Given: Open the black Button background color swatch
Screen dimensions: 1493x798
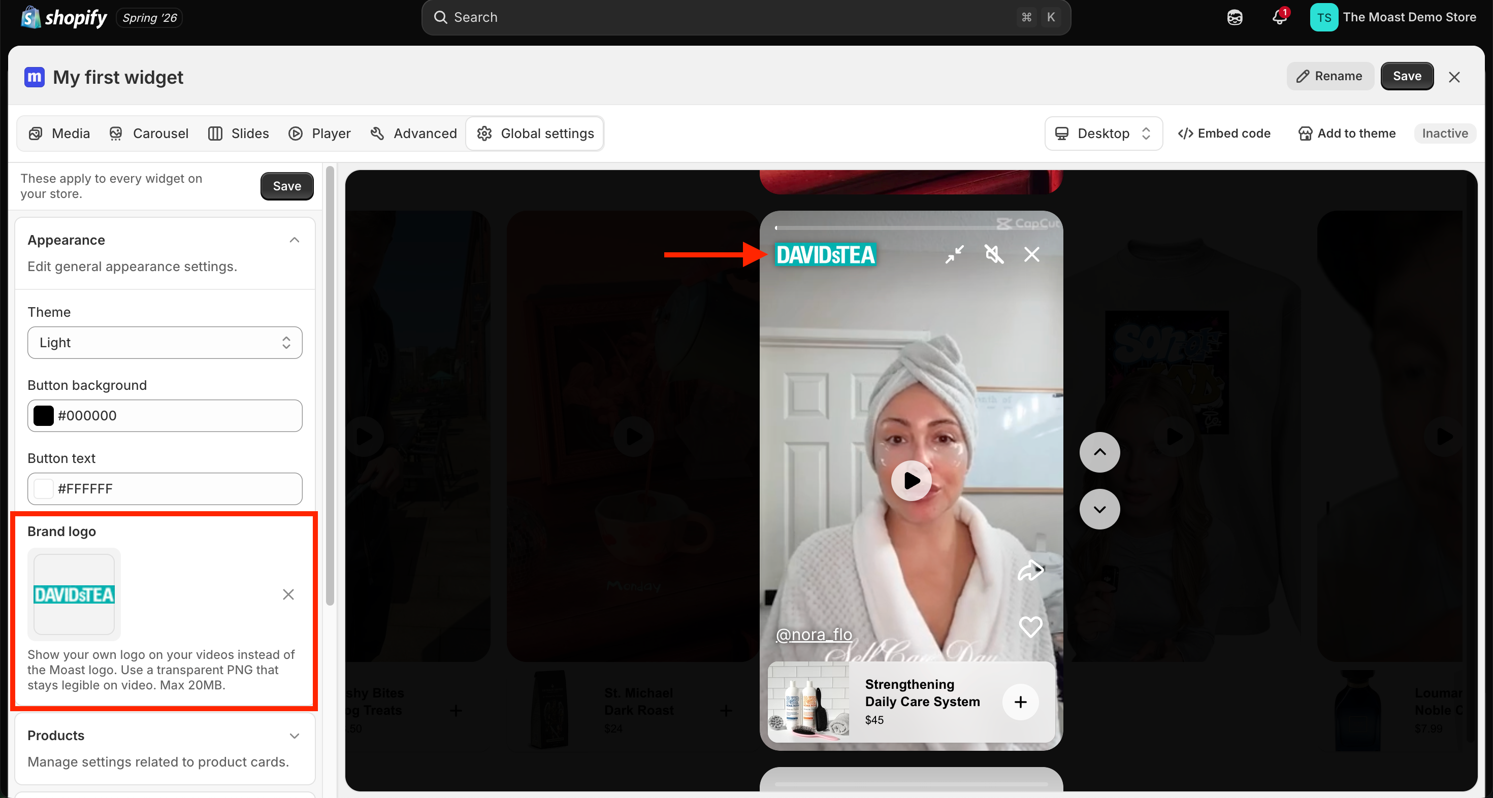Looking at the screenshot, I should coord(44,416).
